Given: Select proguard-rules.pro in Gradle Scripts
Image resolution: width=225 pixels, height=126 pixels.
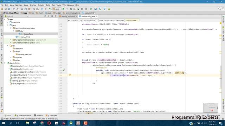Looking at the screenshot, I should pyautogui.click(x=20, y=75).
